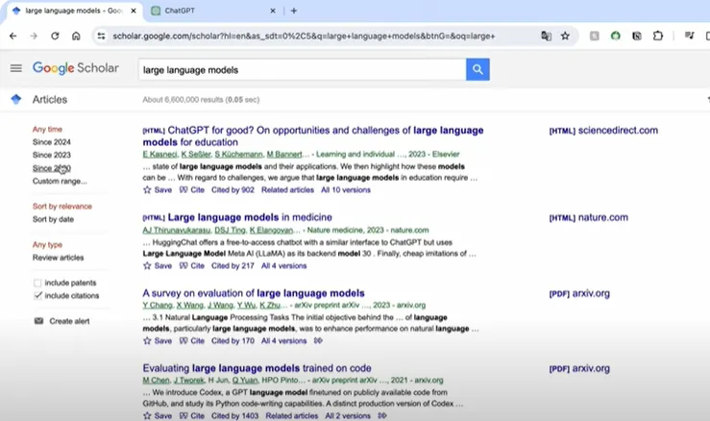Open the extensions puzzle icon

[x=658, y=36]
